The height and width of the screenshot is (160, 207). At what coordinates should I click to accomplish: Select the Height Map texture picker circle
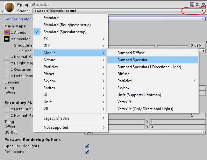coord(12,63)
